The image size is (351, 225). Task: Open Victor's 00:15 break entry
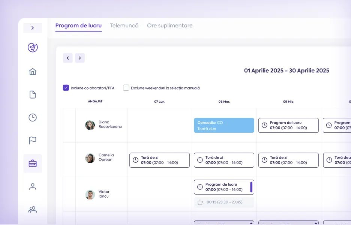pos(224,202)
